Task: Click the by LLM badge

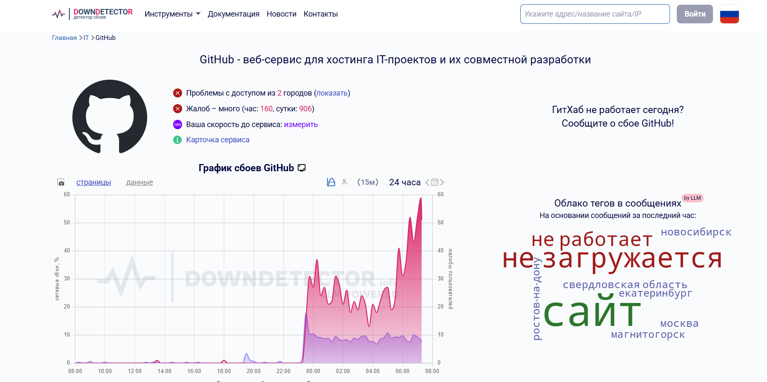Action: [692, 198]
